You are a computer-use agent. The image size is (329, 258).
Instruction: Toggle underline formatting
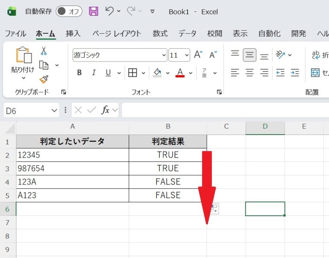108,73
